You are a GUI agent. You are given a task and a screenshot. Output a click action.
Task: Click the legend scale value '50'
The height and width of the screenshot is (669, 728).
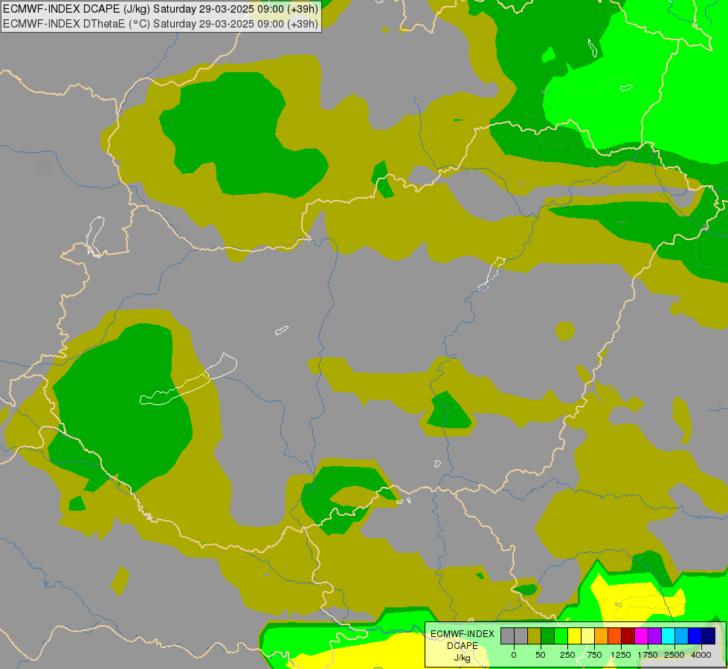coord(541,655)
